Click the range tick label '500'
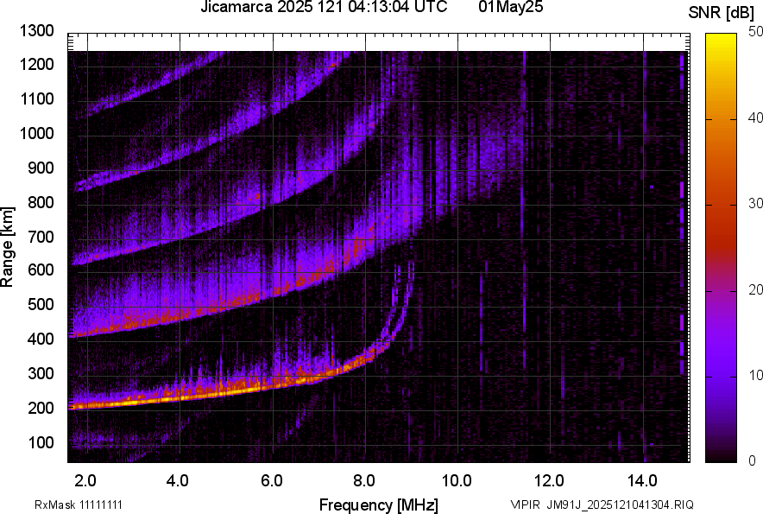 tap(41, 304)
